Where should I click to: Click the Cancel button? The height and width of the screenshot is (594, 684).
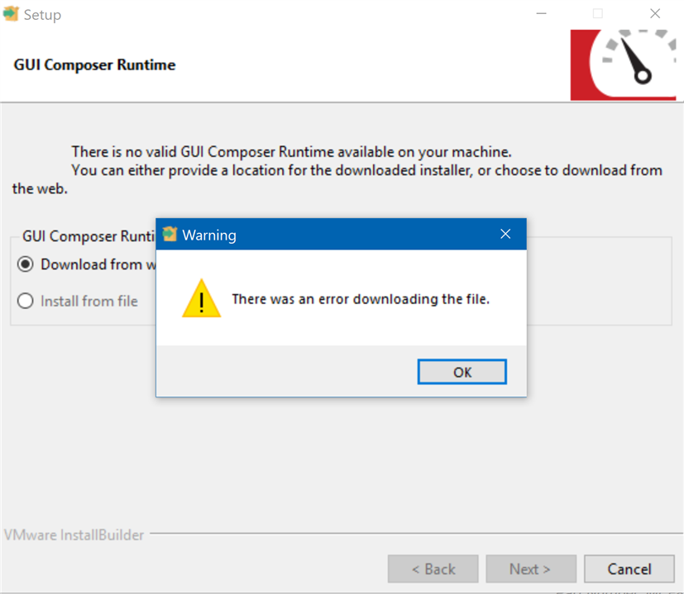[629, 568]
